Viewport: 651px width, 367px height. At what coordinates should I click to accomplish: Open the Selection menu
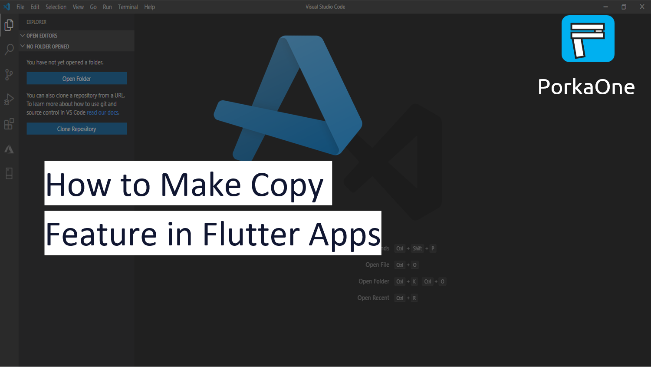point(56,7)
